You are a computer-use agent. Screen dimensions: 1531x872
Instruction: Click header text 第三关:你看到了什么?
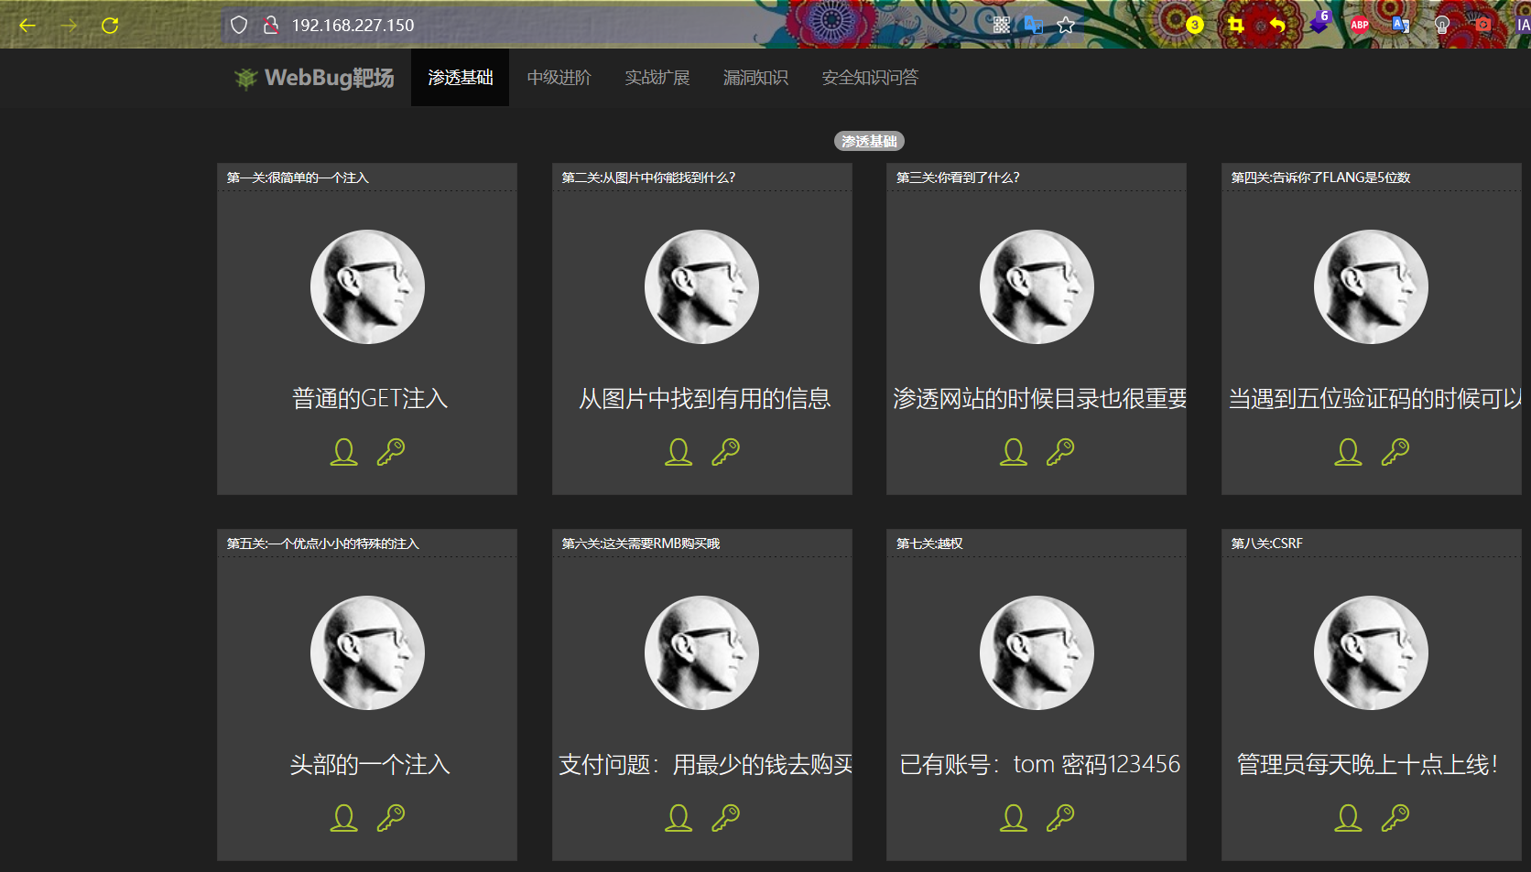pos(958,178)
